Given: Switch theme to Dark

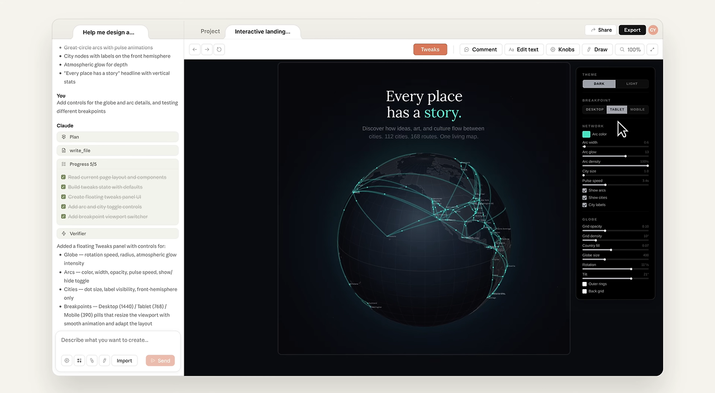Looking at the screenshot, I should pos(599,84).
